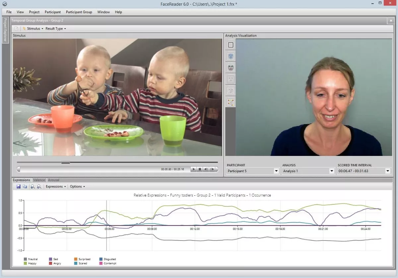Click the Scared legend color swatch
The width and height of the screenshot is (398, 278).
click(76, 263)
